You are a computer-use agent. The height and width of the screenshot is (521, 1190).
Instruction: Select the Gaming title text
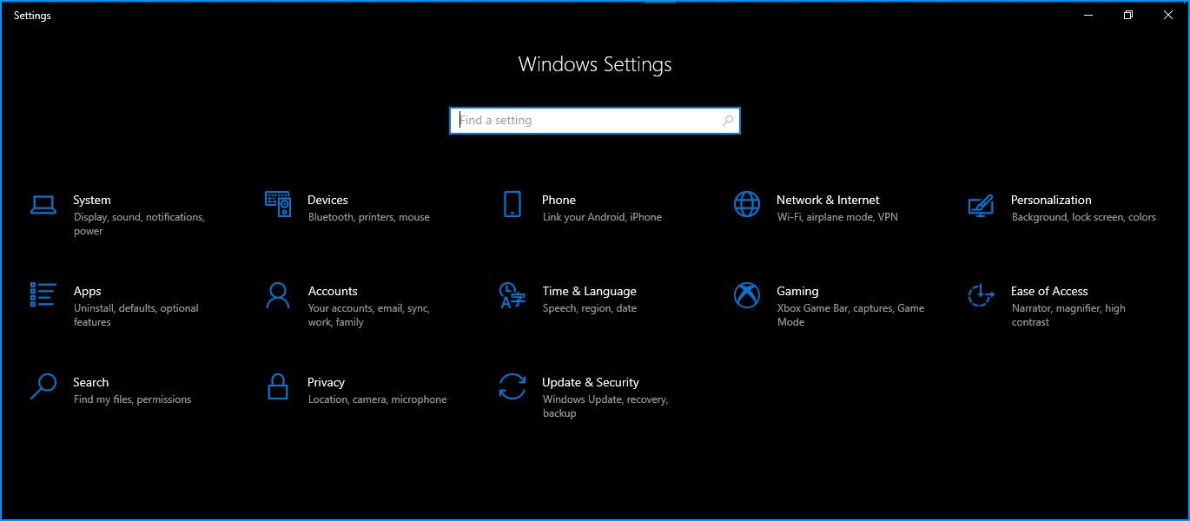(x=797, y=292)
